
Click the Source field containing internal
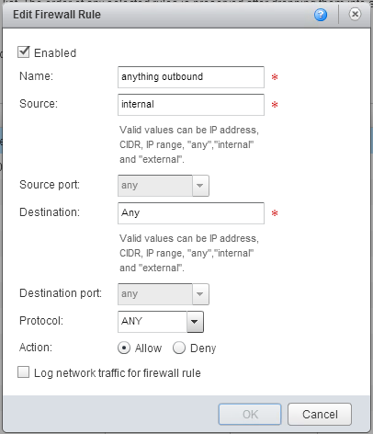point(191,105)
